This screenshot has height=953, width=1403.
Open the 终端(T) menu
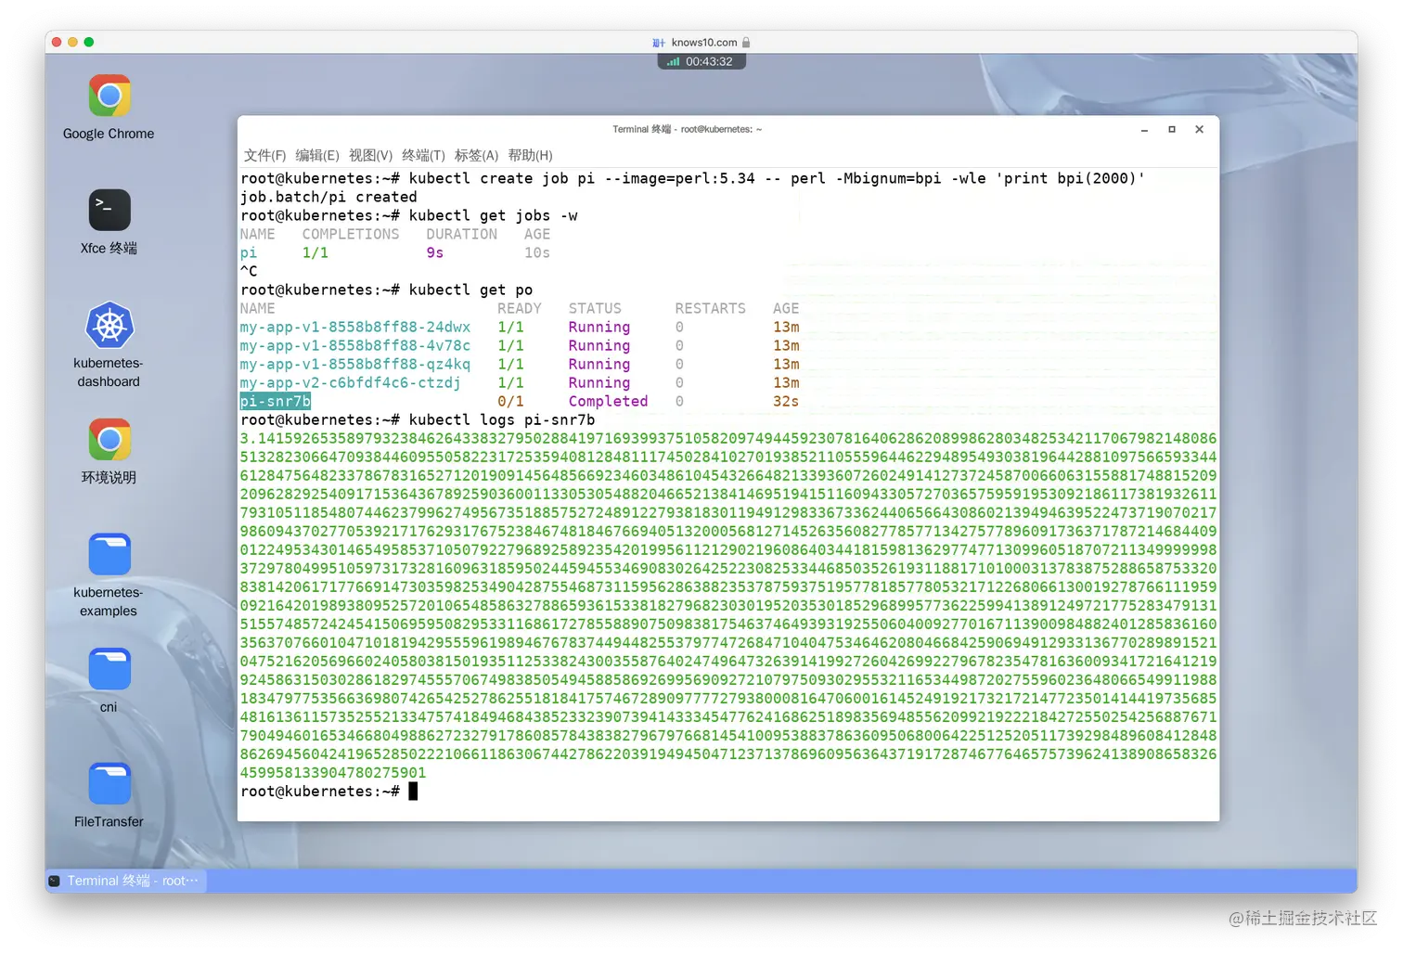424,155
